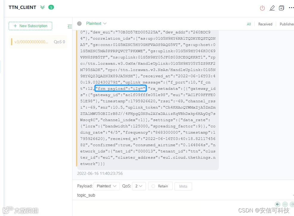Open the Plaintext format dropdown at top

tap(96, 24)
